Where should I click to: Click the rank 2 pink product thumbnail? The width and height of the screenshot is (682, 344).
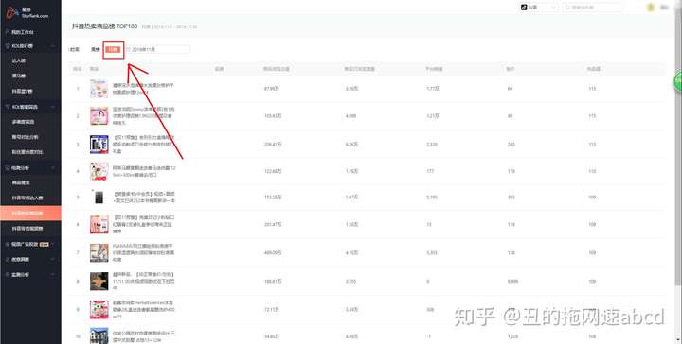point(99,116)
